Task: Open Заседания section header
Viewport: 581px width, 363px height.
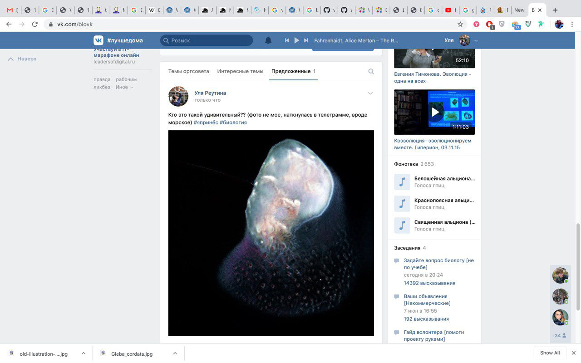Action: coord(407,248)
